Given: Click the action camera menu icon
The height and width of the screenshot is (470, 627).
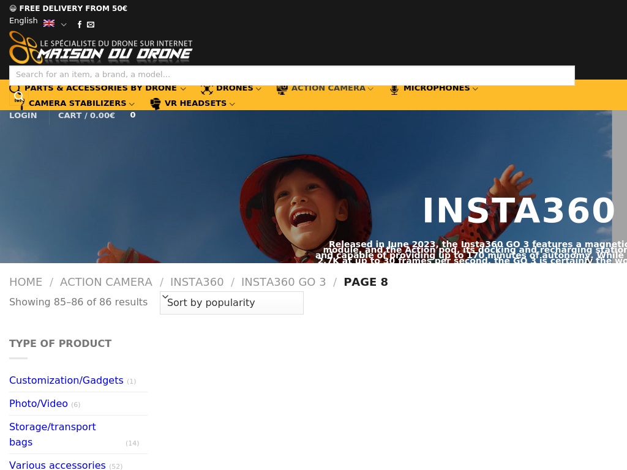Looking at the screenshot, I should pyautogui.click(x=282, y=89).
